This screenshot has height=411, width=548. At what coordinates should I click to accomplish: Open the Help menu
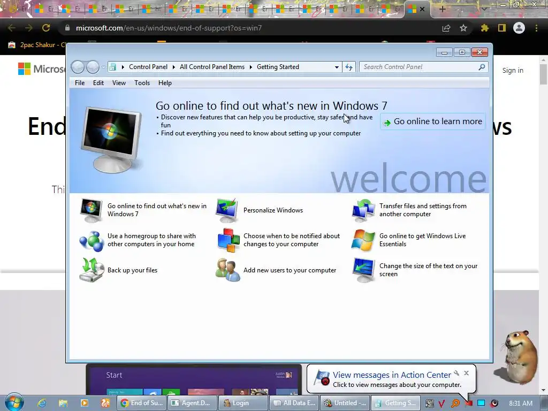165,83
